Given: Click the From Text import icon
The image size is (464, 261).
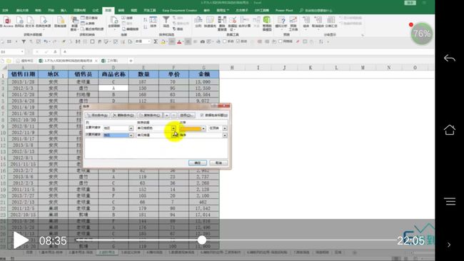Looking at the screenshot, I should point(30,20).
